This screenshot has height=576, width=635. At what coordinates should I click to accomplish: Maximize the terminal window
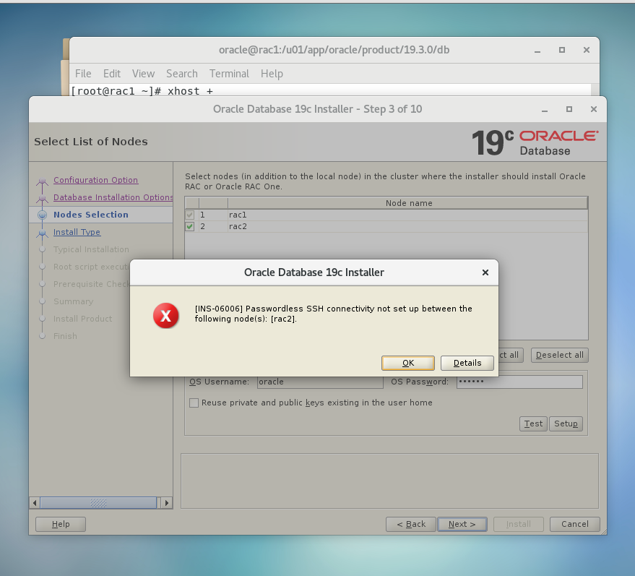[562, 50]
